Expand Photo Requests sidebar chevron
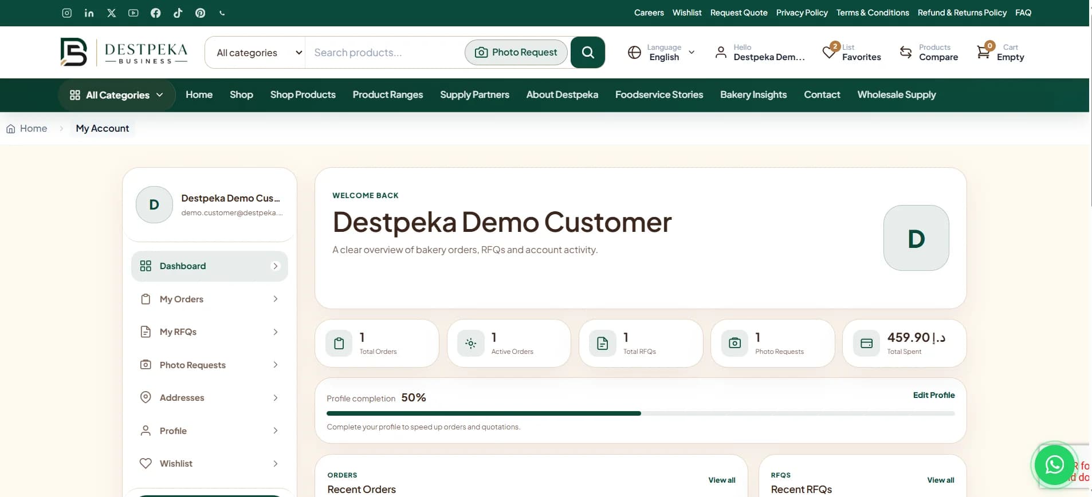1092x497 pixels. [276, 365]
